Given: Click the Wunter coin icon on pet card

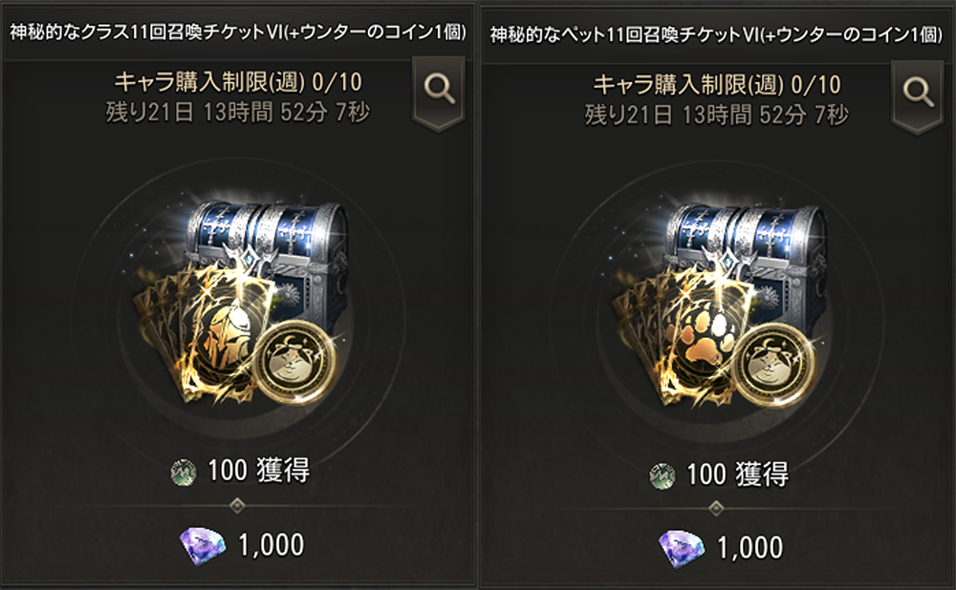Looking at the screenshot, I should [x=773, y=366].
